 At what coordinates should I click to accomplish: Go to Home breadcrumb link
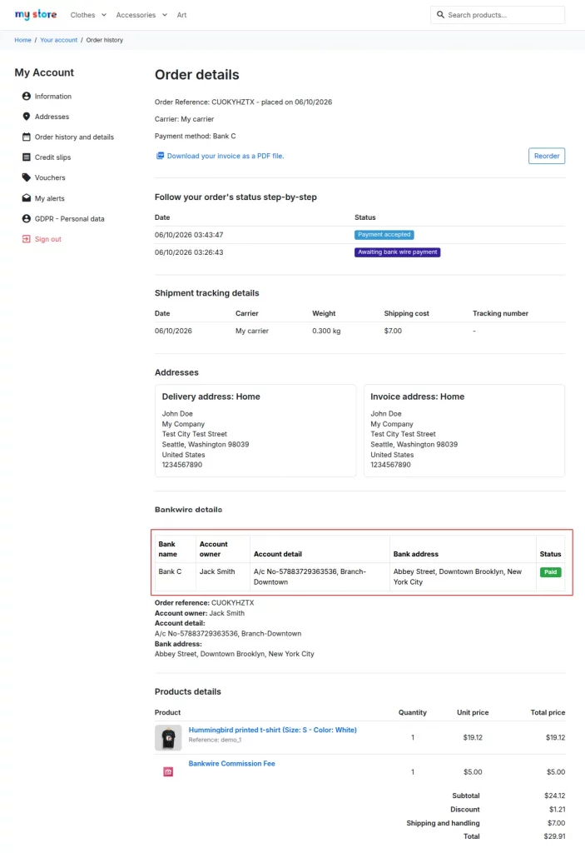pos(22,40)
